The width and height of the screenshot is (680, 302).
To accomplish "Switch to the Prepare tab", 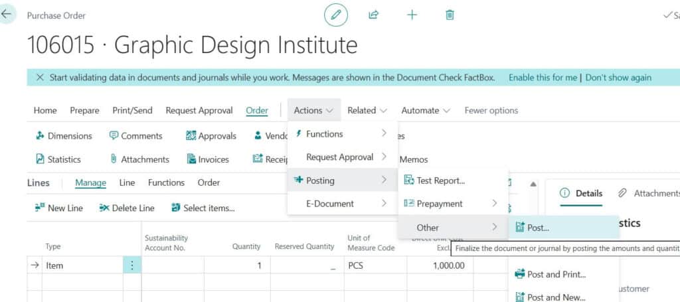I will [x=84, y=110].
